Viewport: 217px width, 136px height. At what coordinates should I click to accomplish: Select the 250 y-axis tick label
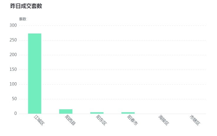[13, 40]
